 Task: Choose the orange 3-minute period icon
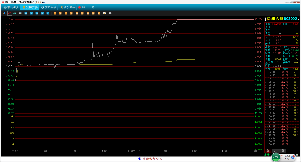pos(60,13)
